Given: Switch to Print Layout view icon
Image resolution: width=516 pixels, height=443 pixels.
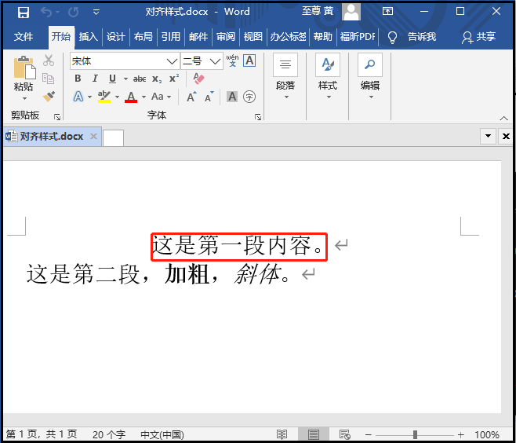Looking at the screenshot, I should [x=314, y=435].
